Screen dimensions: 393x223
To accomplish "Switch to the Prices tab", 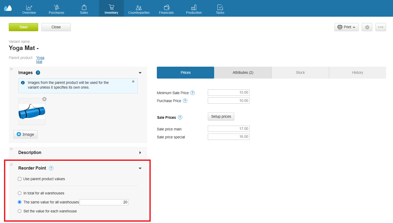I will (185, 72).
